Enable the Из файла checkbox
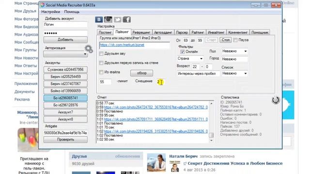This screenshot has height=174, width=310. [x=101, y=72]
